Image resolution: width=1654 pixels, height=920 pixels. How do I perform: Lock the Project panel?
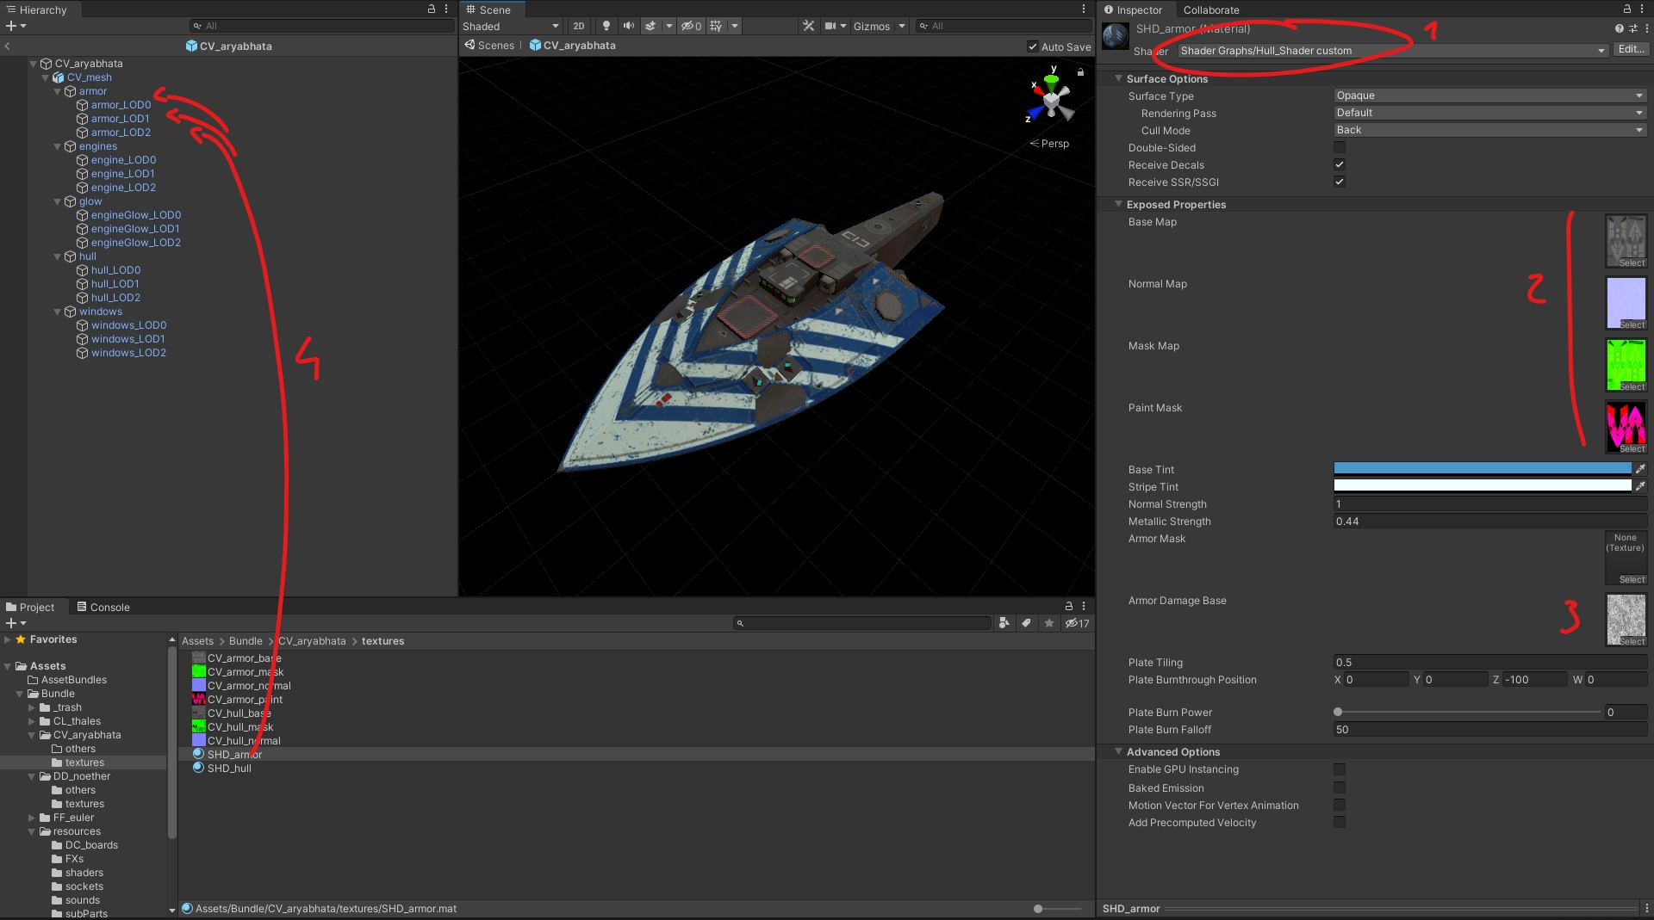[1069, 606]
